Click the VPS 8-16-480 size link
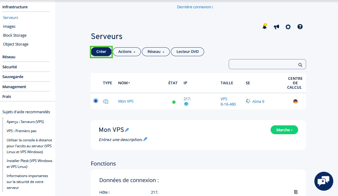 pos(228,102)
